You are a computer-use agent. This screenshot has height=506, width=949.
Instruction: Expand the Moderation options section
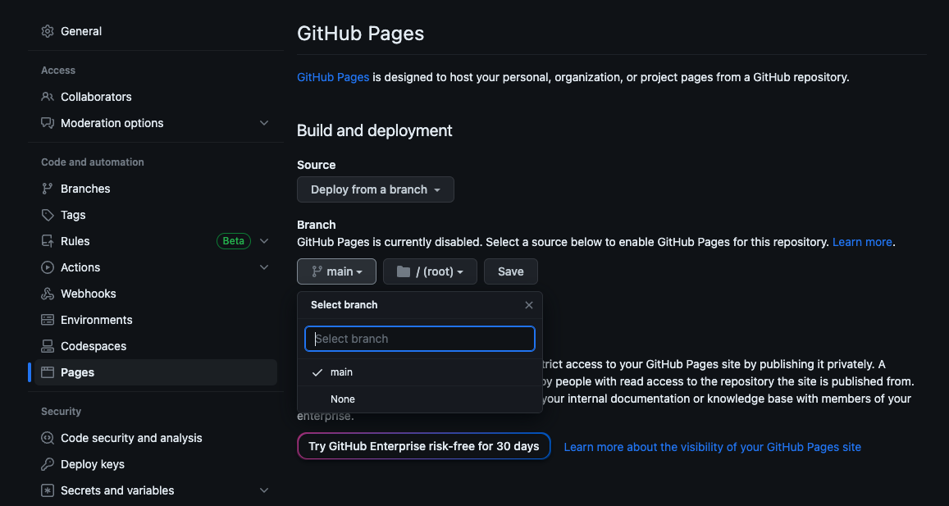[x=264, y=123]
